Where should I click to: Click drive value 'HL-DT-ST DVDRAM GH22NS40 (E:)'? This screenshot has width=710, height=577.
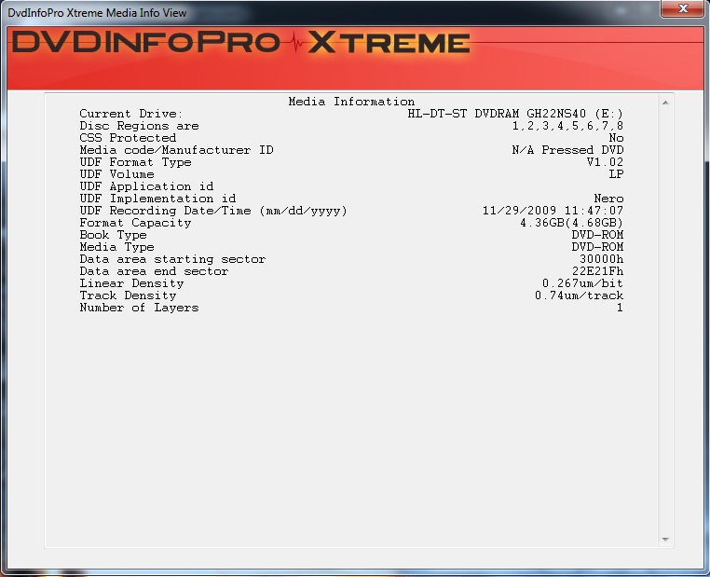click(515, 114)
